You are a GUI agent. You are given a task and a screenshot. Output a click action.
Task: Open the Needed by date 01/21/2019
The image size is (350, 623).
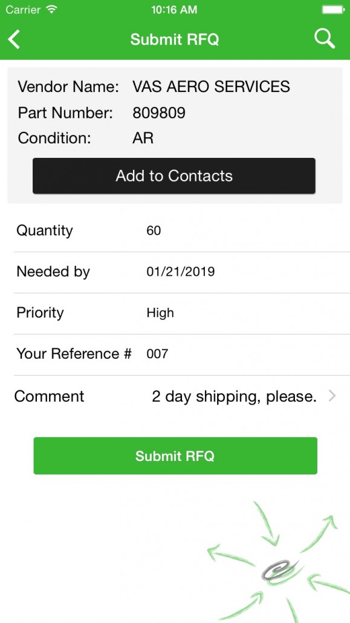[181, 272]
